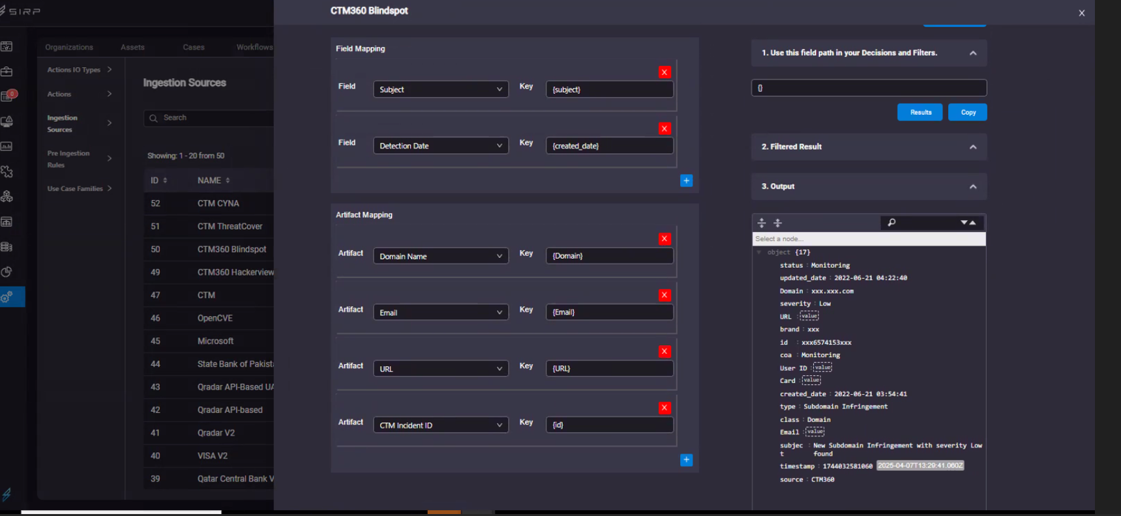The image size is (1121, 516).
Task: Click the created_date value in output tree
Action: [871, 394]
